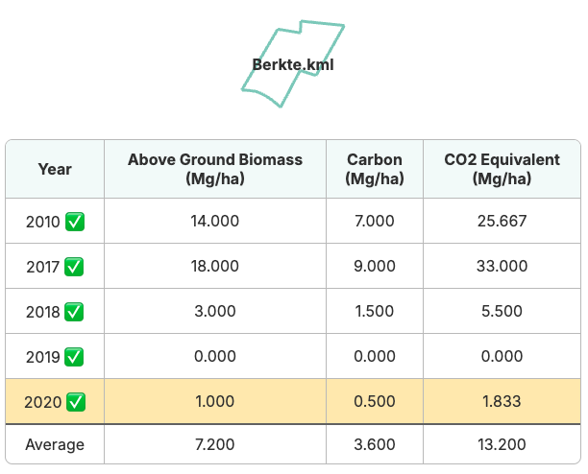Click the Above Ground Biomass column header
Viewport: 588px width, 474px height.
click(215, 169)
